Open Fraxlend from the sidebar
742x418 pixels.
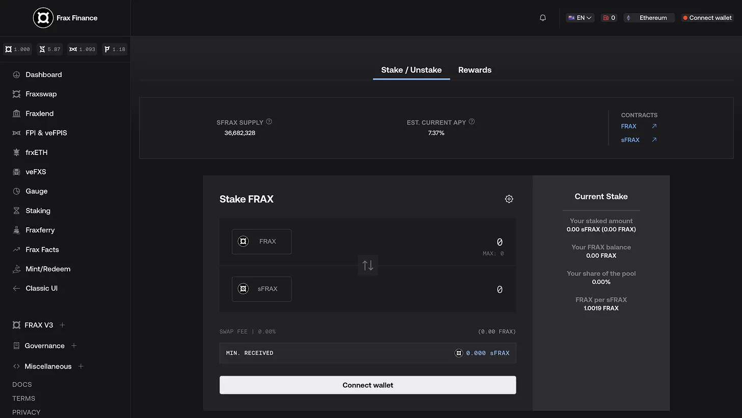click(x=40, y=114)
